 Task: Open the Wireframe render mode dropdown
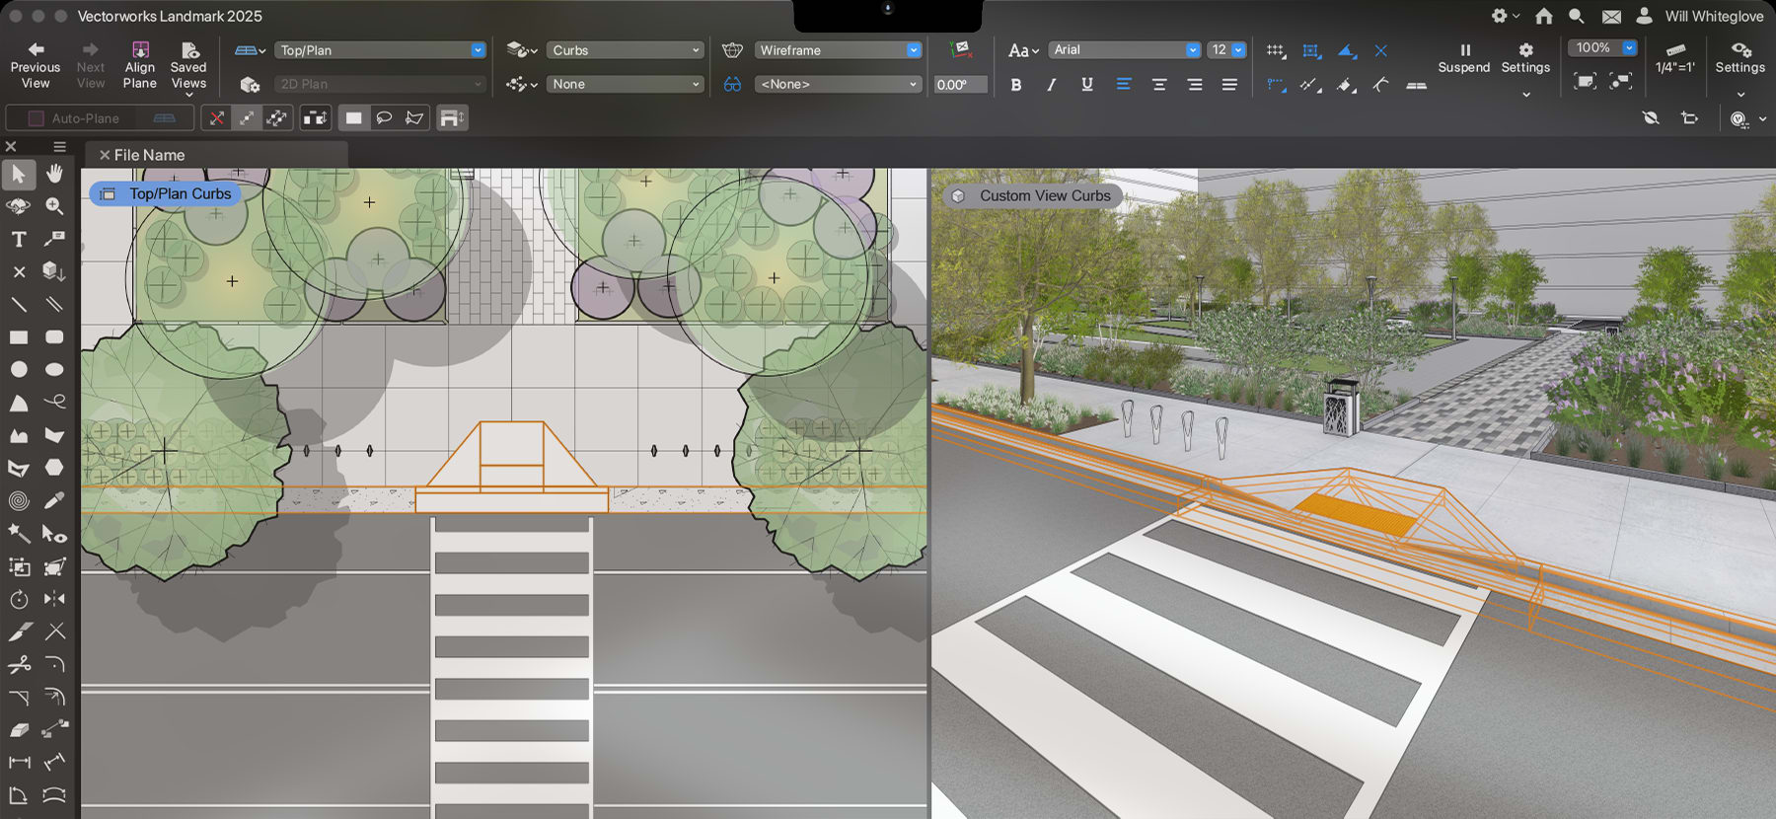[839, 50]
